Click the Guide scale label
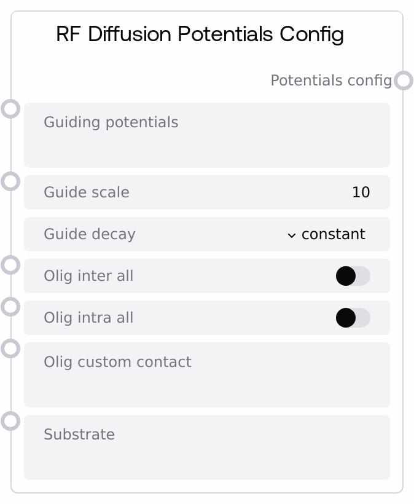 (x=87, y=192)
